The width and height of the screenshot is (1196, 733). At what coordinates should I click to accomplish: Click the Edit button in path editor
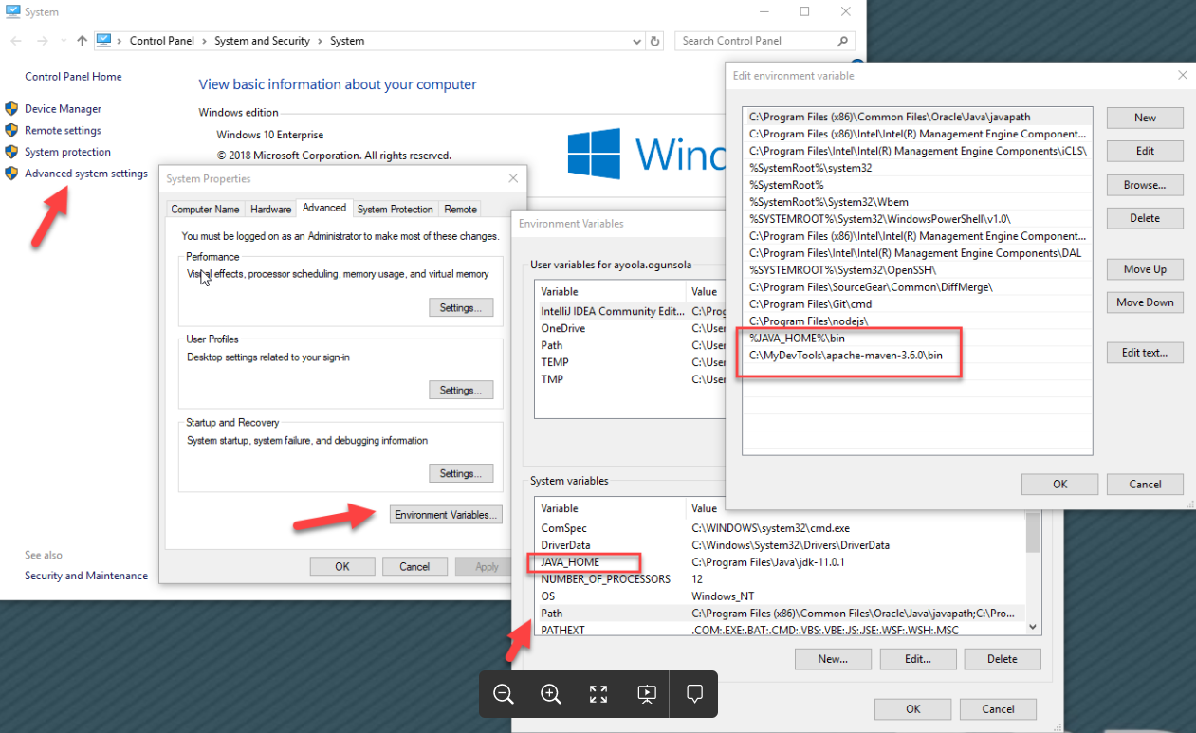(x=1145, y=151)
